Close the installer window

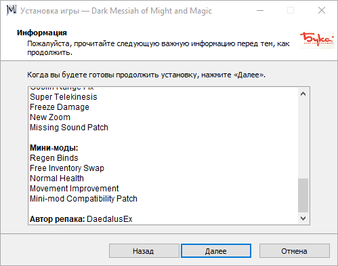(322, 10)
